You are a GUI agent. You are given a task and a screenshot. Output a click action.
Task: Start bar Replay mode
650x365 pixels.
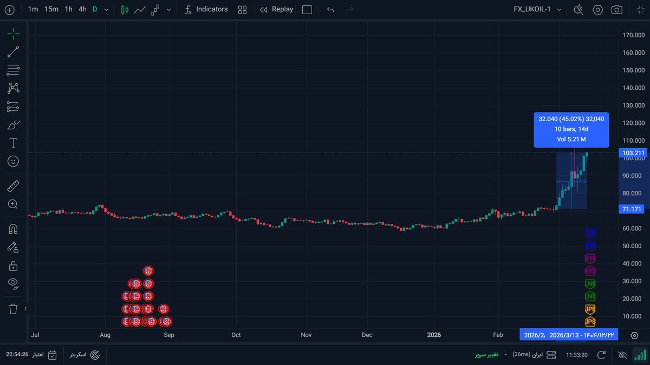[x=276, y=9]
